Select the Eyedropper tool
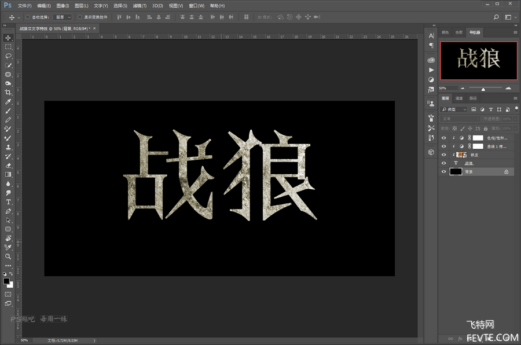 (x=8, y=102)
